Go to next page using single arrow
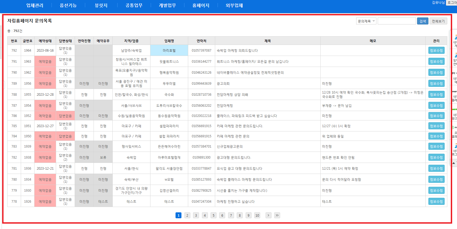This screenshot has height=229, width=457. click(x=268, y=215)
